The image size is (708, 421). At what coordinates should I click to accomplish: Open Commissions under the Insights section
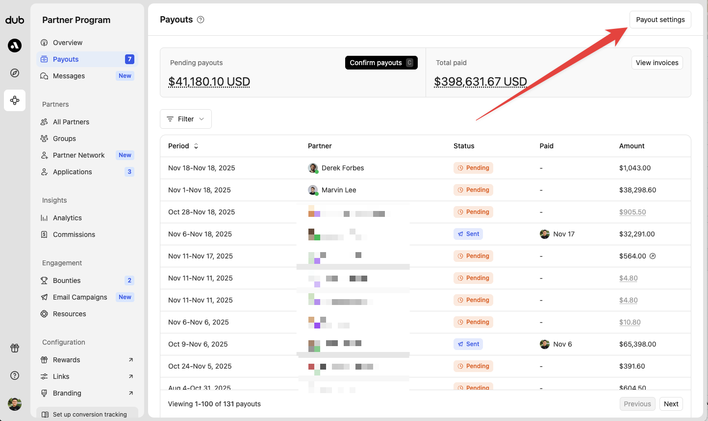point(74,234)
